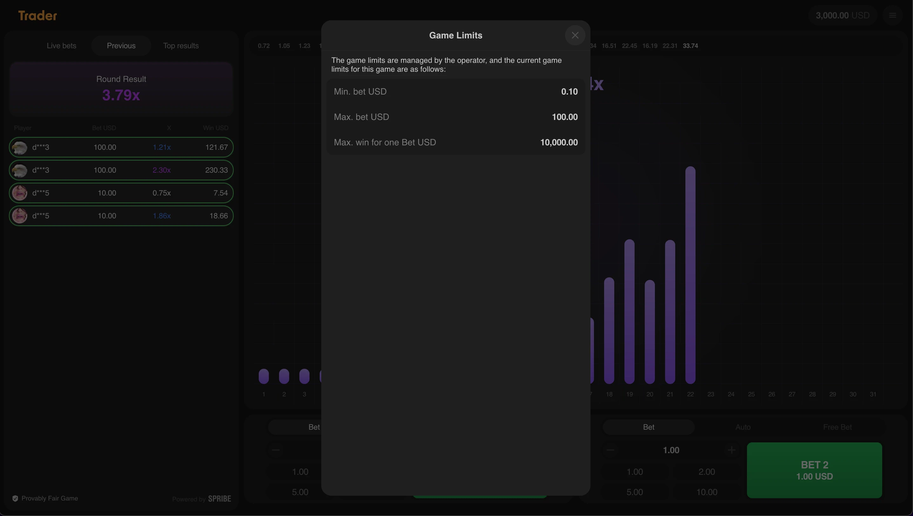
Task: Click right panel bet amount 1.00 field
Action: (x=671, y=450)
